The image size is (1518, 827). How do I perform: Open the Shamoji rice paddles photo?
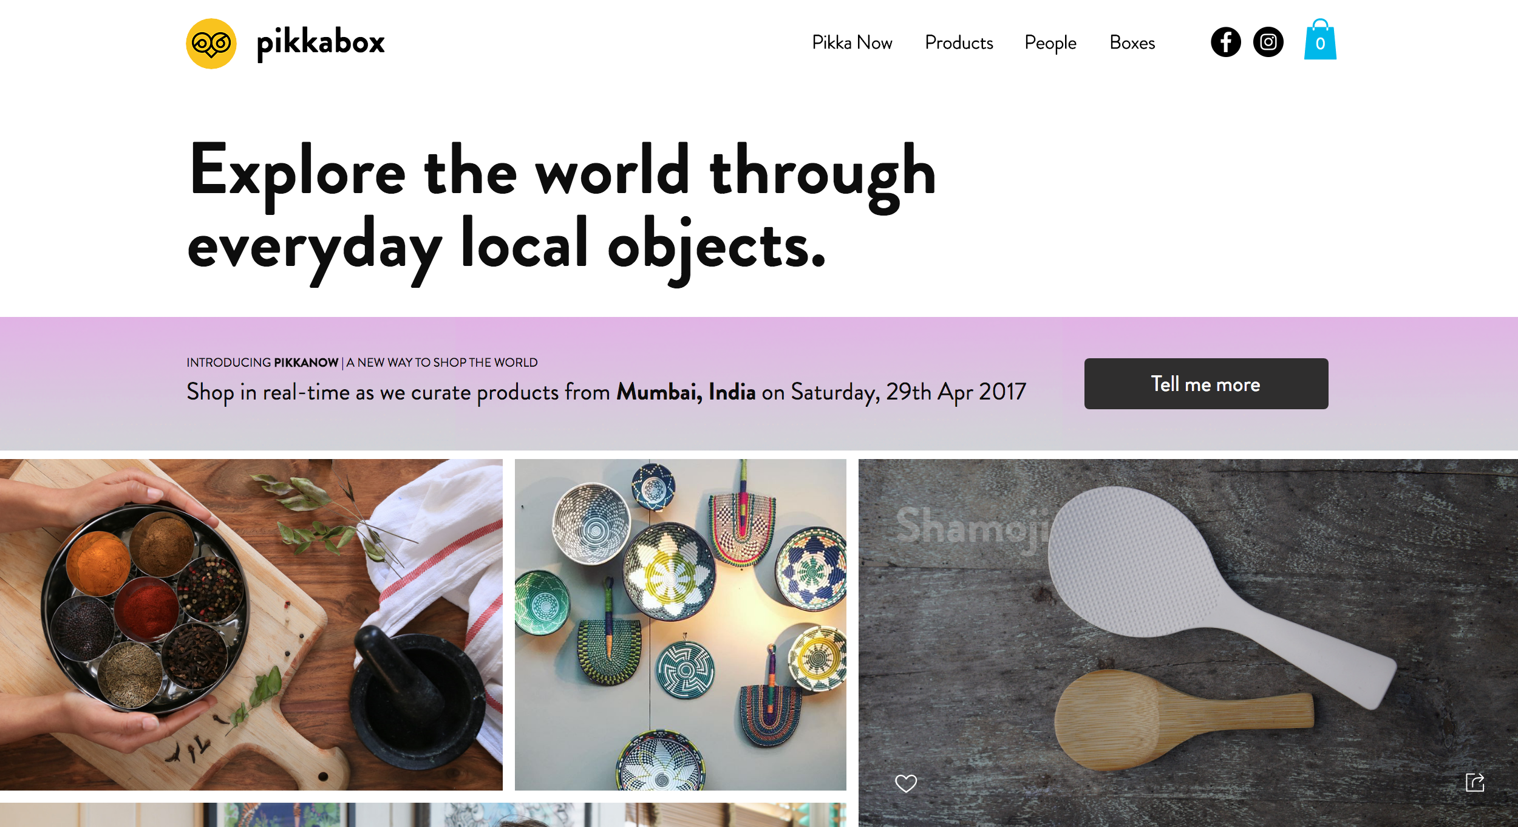[x=1188, y=642]
